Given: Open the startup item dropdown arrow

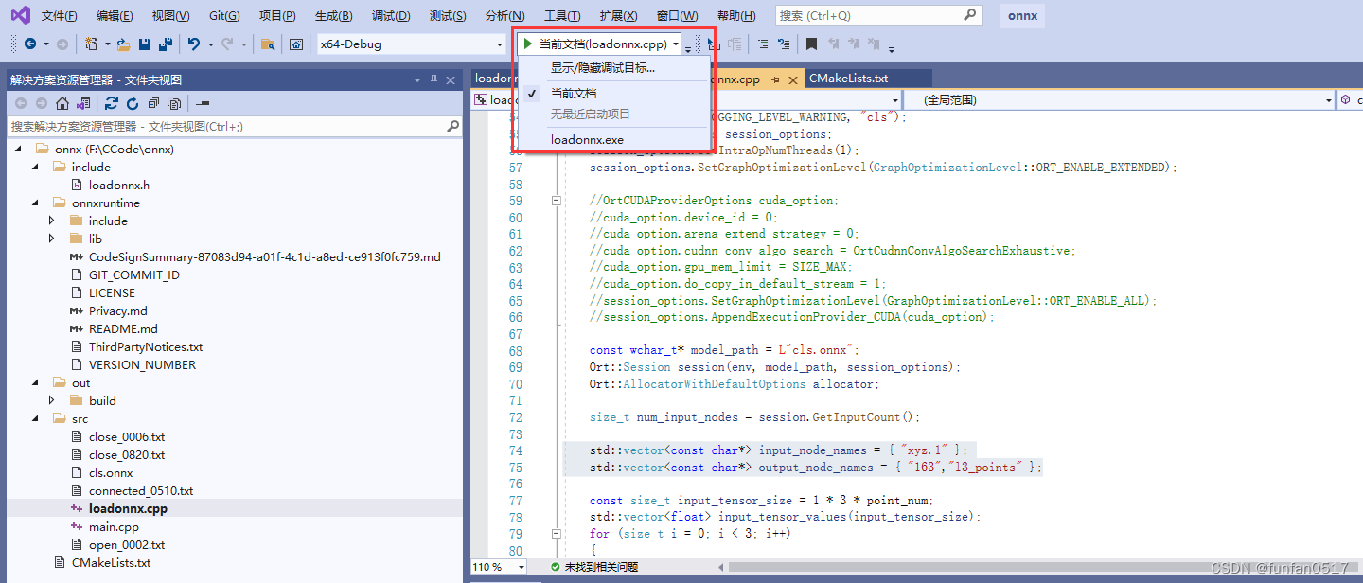Looking at the screenshot, I should coord(676,44).
